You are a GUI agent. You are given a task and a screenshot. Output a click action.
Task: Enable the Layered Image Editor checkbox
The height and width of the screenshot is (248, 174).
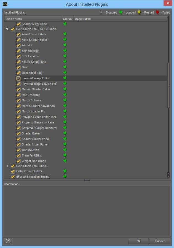pos(18,79)
